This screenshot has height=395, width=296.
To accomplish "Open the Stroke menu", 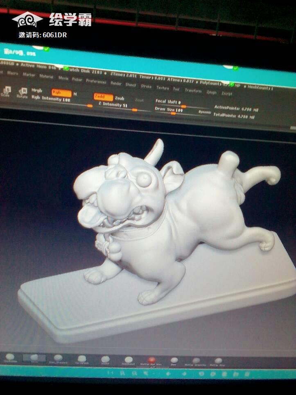I will tap(146, 86).
